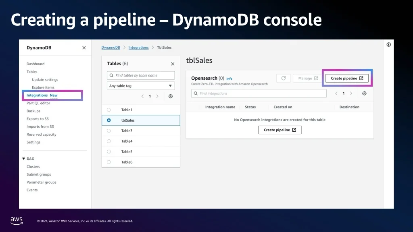Open the Any table tag dropdown
The image size is (413, 232).
(141, 86)
